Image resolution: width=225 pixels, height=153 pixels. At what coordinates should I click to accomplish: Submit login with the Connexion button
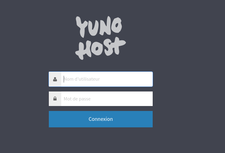(101, 119)
